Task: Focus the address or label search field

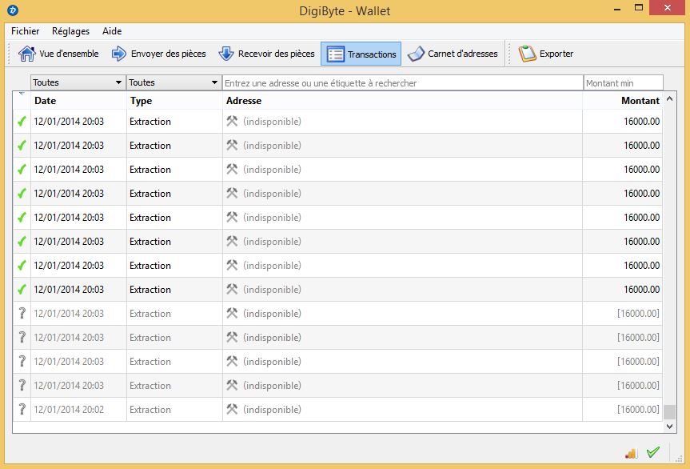Action: (x=403, y=82)
